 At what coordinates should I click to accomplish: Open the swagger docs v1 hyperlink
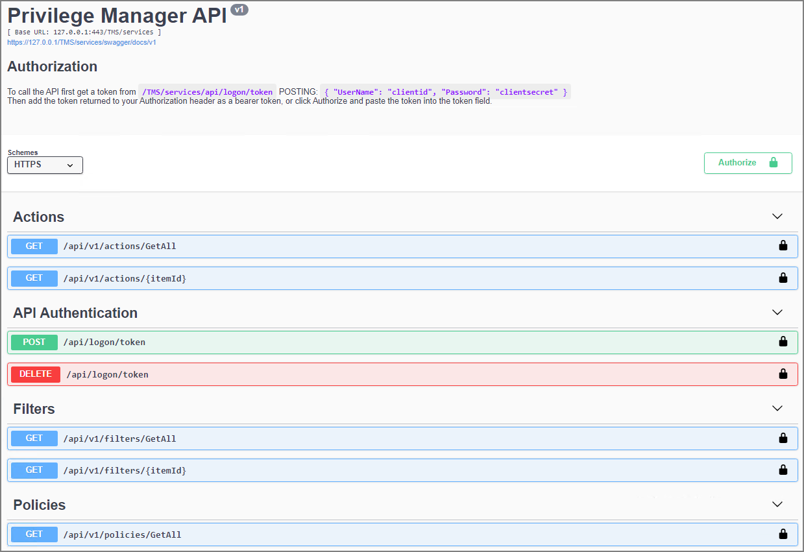[x=81, y=42]
